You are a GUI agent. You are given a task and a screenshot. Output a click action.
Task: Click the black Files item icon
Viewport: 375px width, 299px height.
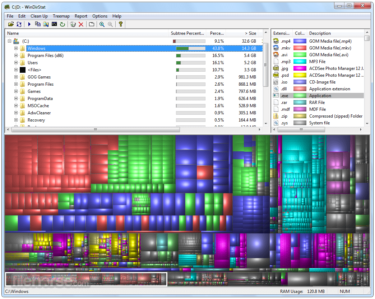23,70
